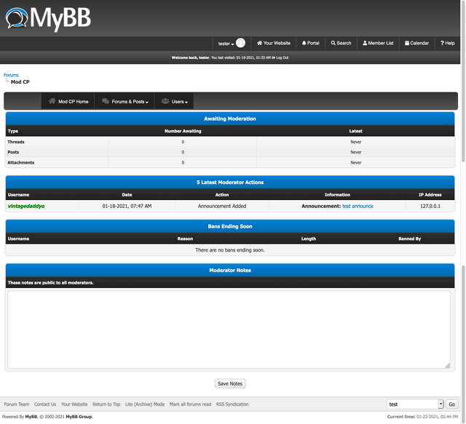This screenshot has height=424, width=466.
Task: Open the Calendar page
Action: pyautogui.click(x=416, y=43)
